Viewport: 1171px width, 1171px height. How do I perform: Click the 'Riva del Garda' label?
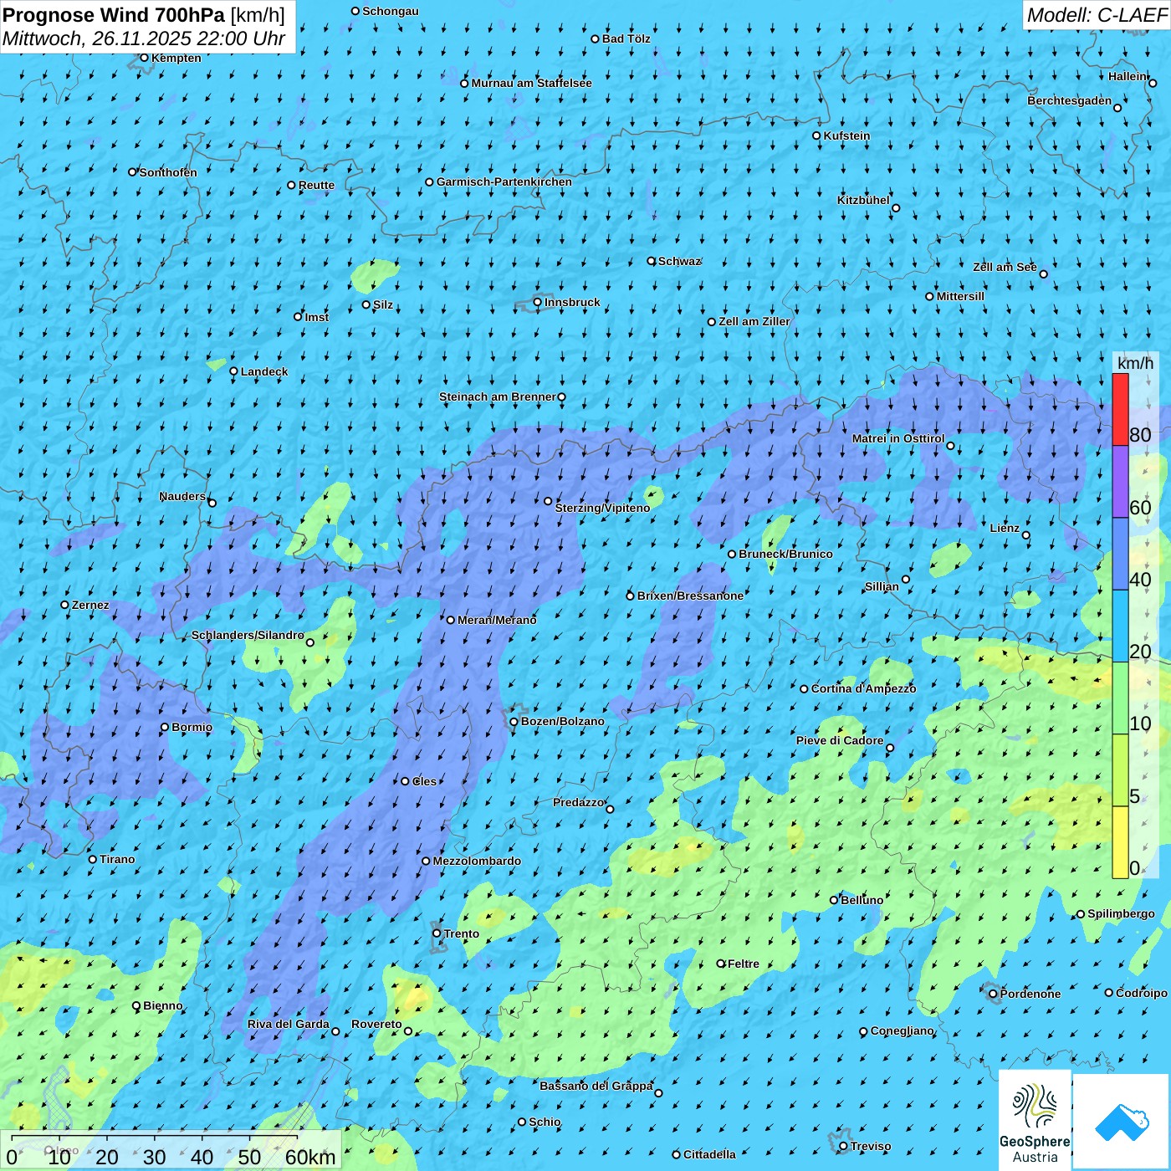pos(289,1024)
